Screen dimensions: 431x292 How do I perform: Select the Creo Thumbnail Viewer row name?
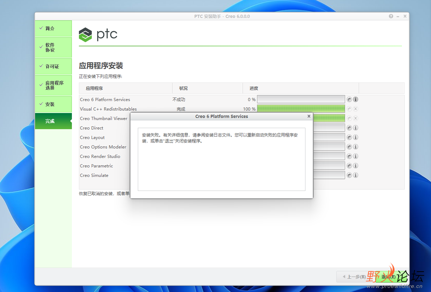coord(104,119)
